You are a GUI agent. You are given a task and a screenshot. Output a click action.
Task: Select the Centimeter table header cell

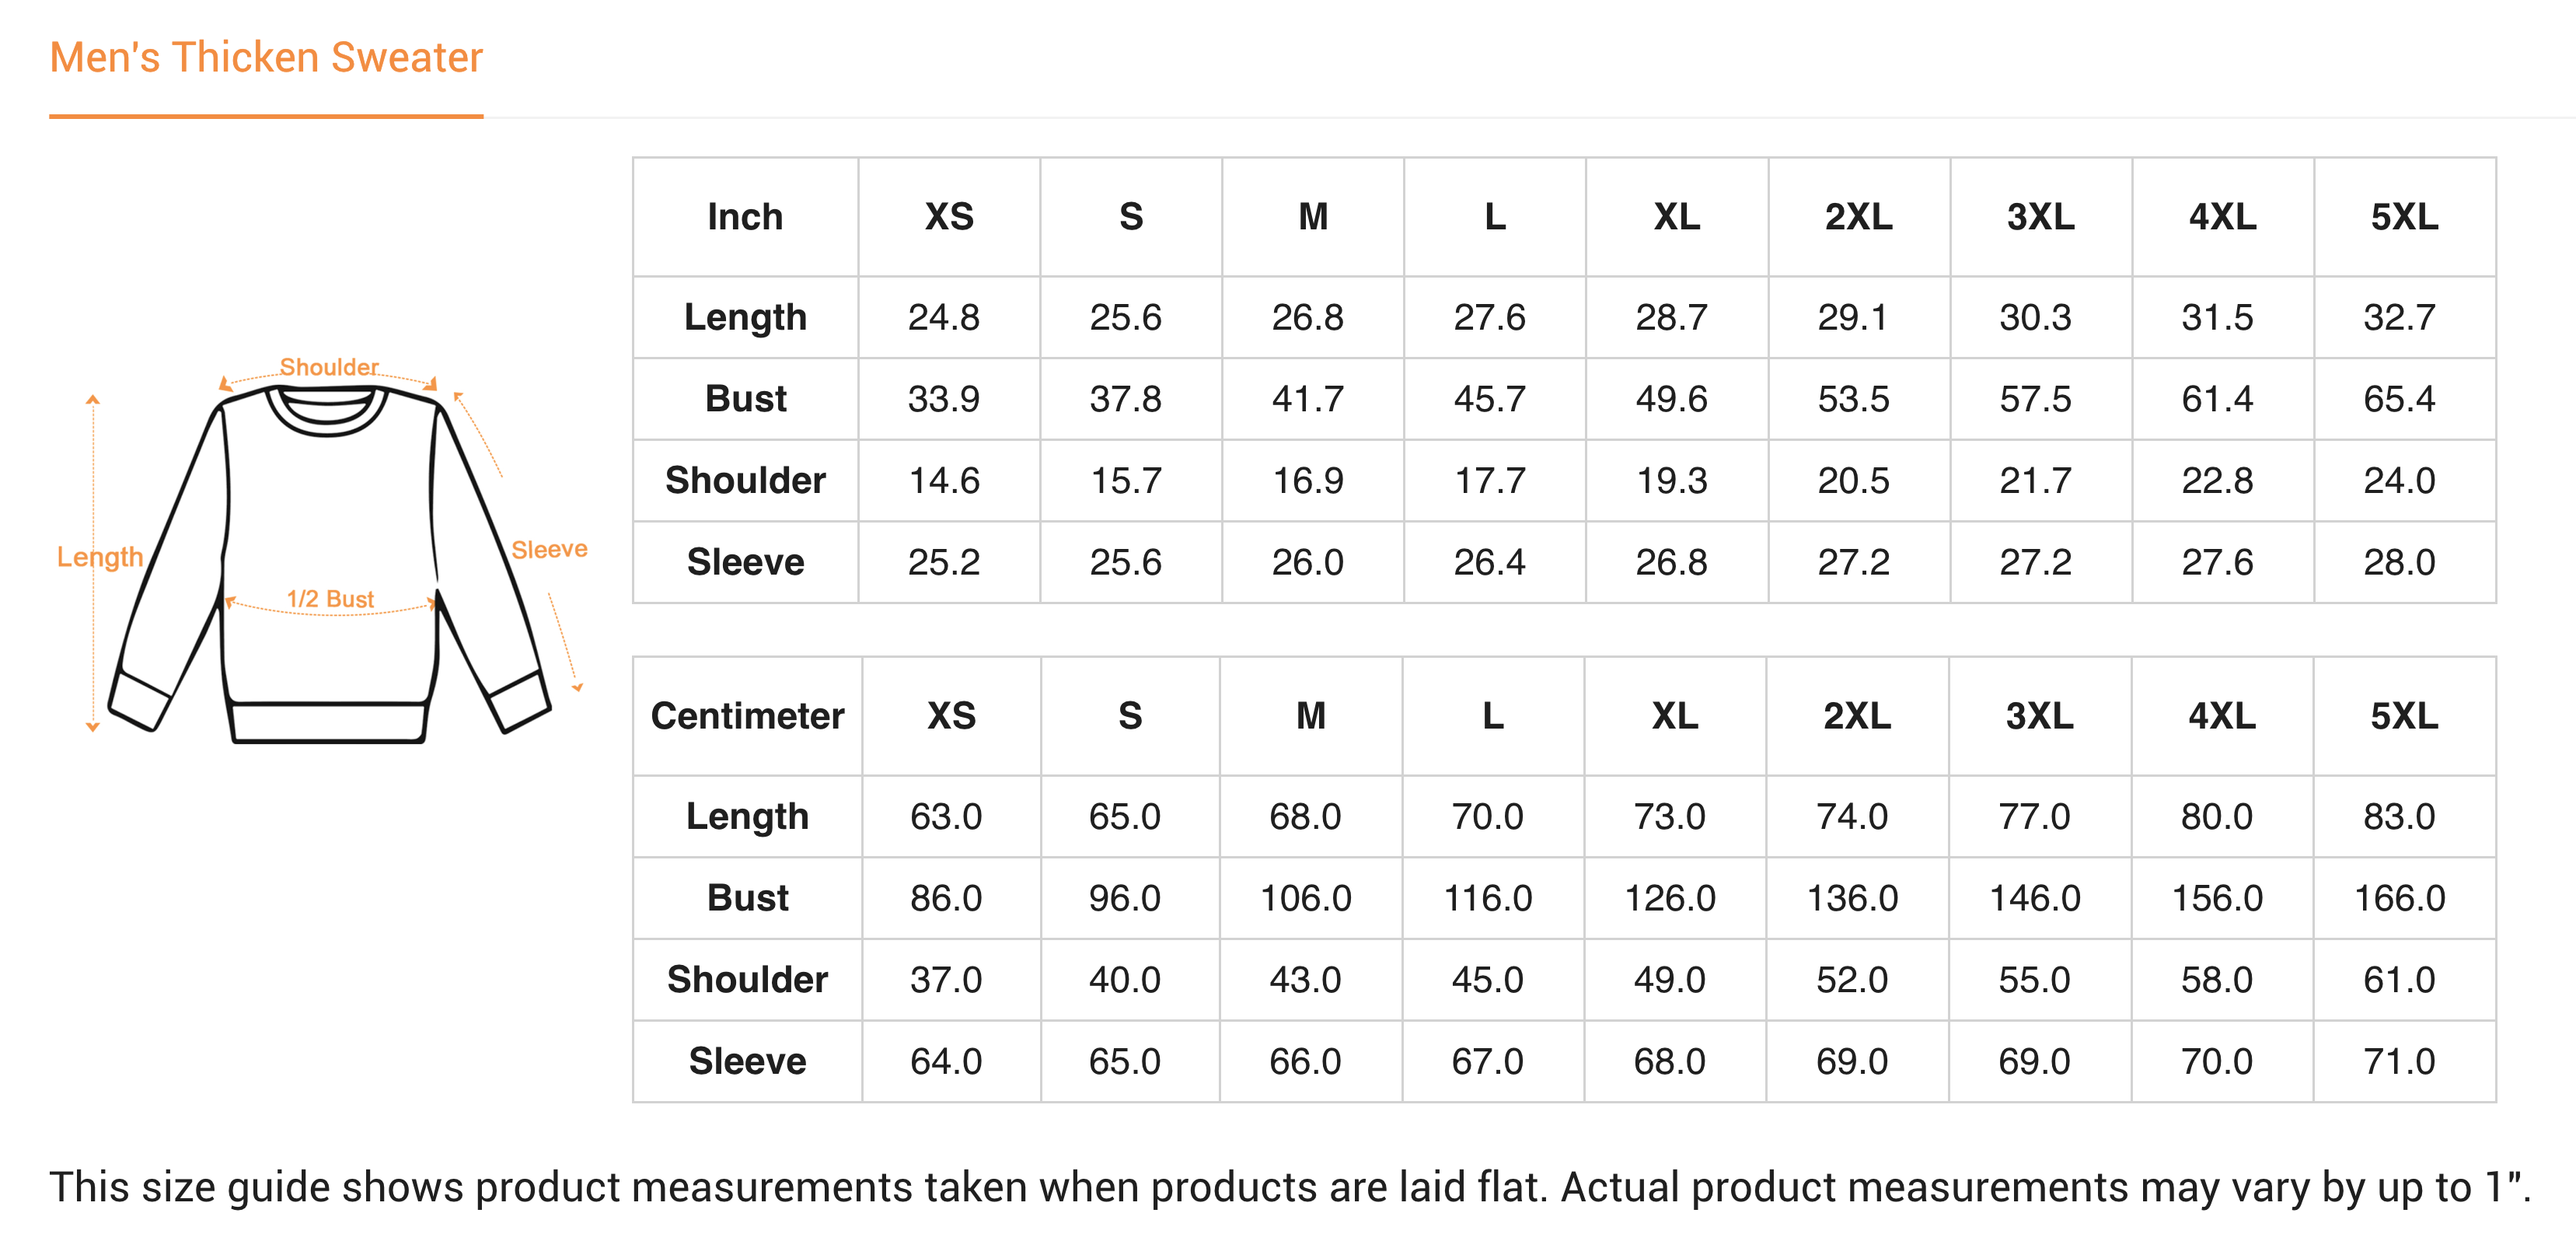(747, 716)
